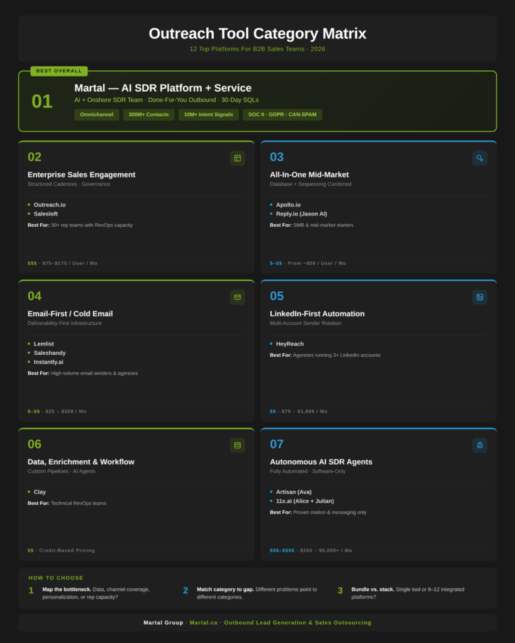Click High-volume email senders & agencies text

[94, 373]
